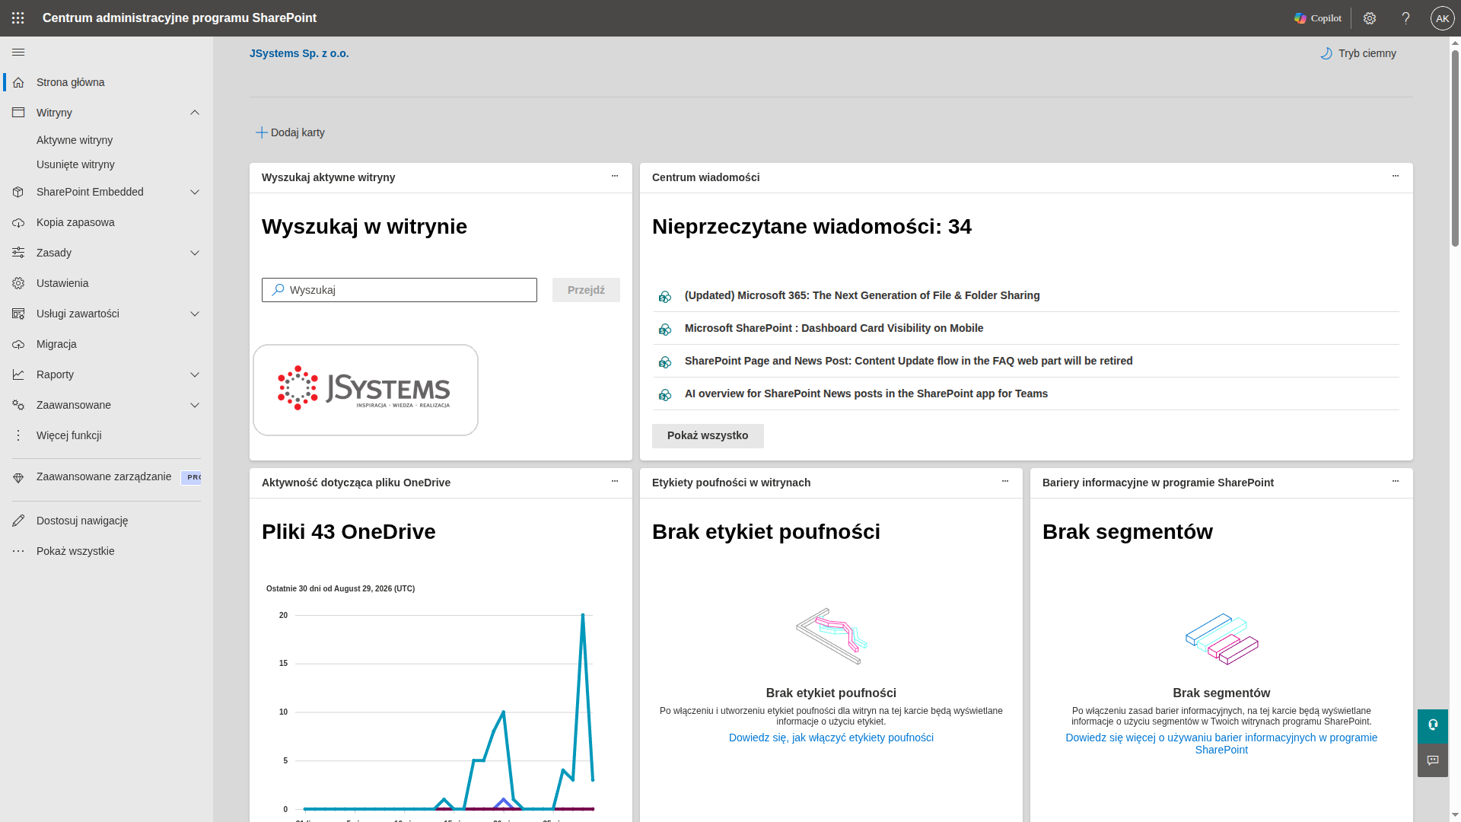Click the scrollbar down arrow

(x=1455, y=814)
